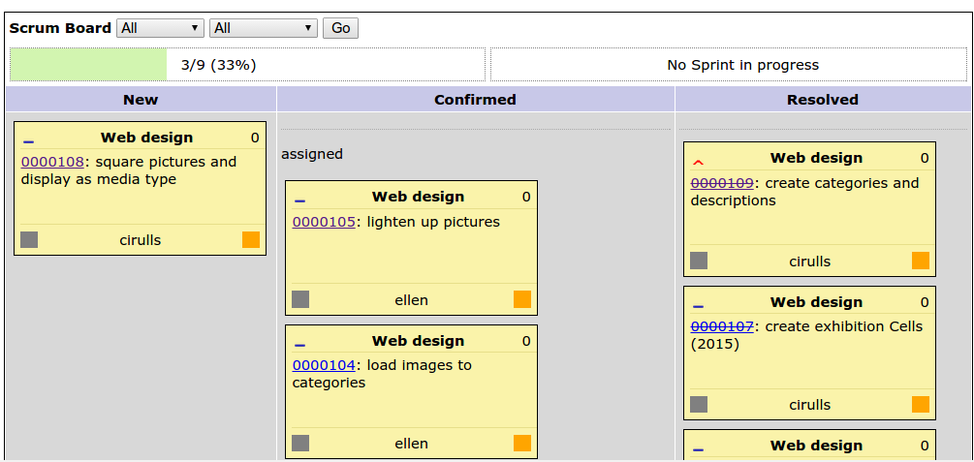
Task: Open resolved issue 0000107 link
Action: pos(722,326)
